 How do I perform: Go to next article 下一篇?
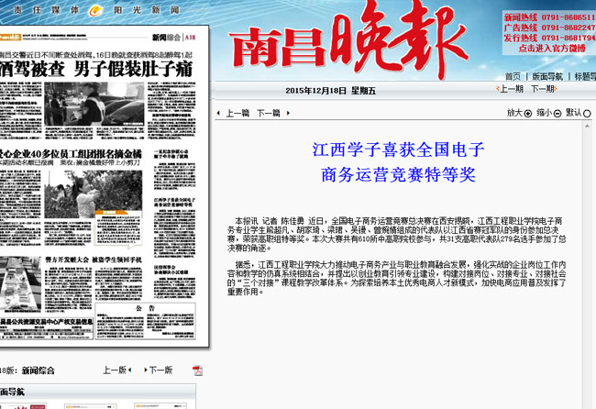[x=269, y=113]
